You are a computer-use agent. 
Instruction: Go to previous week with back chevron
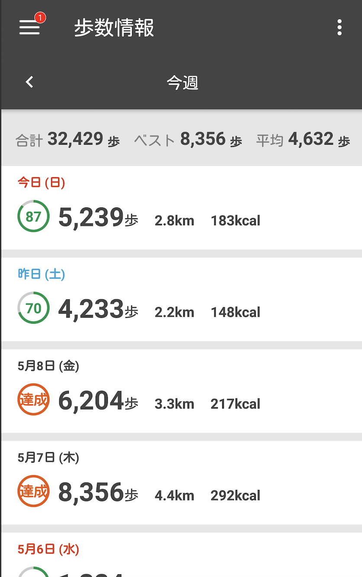click(29, 82)
